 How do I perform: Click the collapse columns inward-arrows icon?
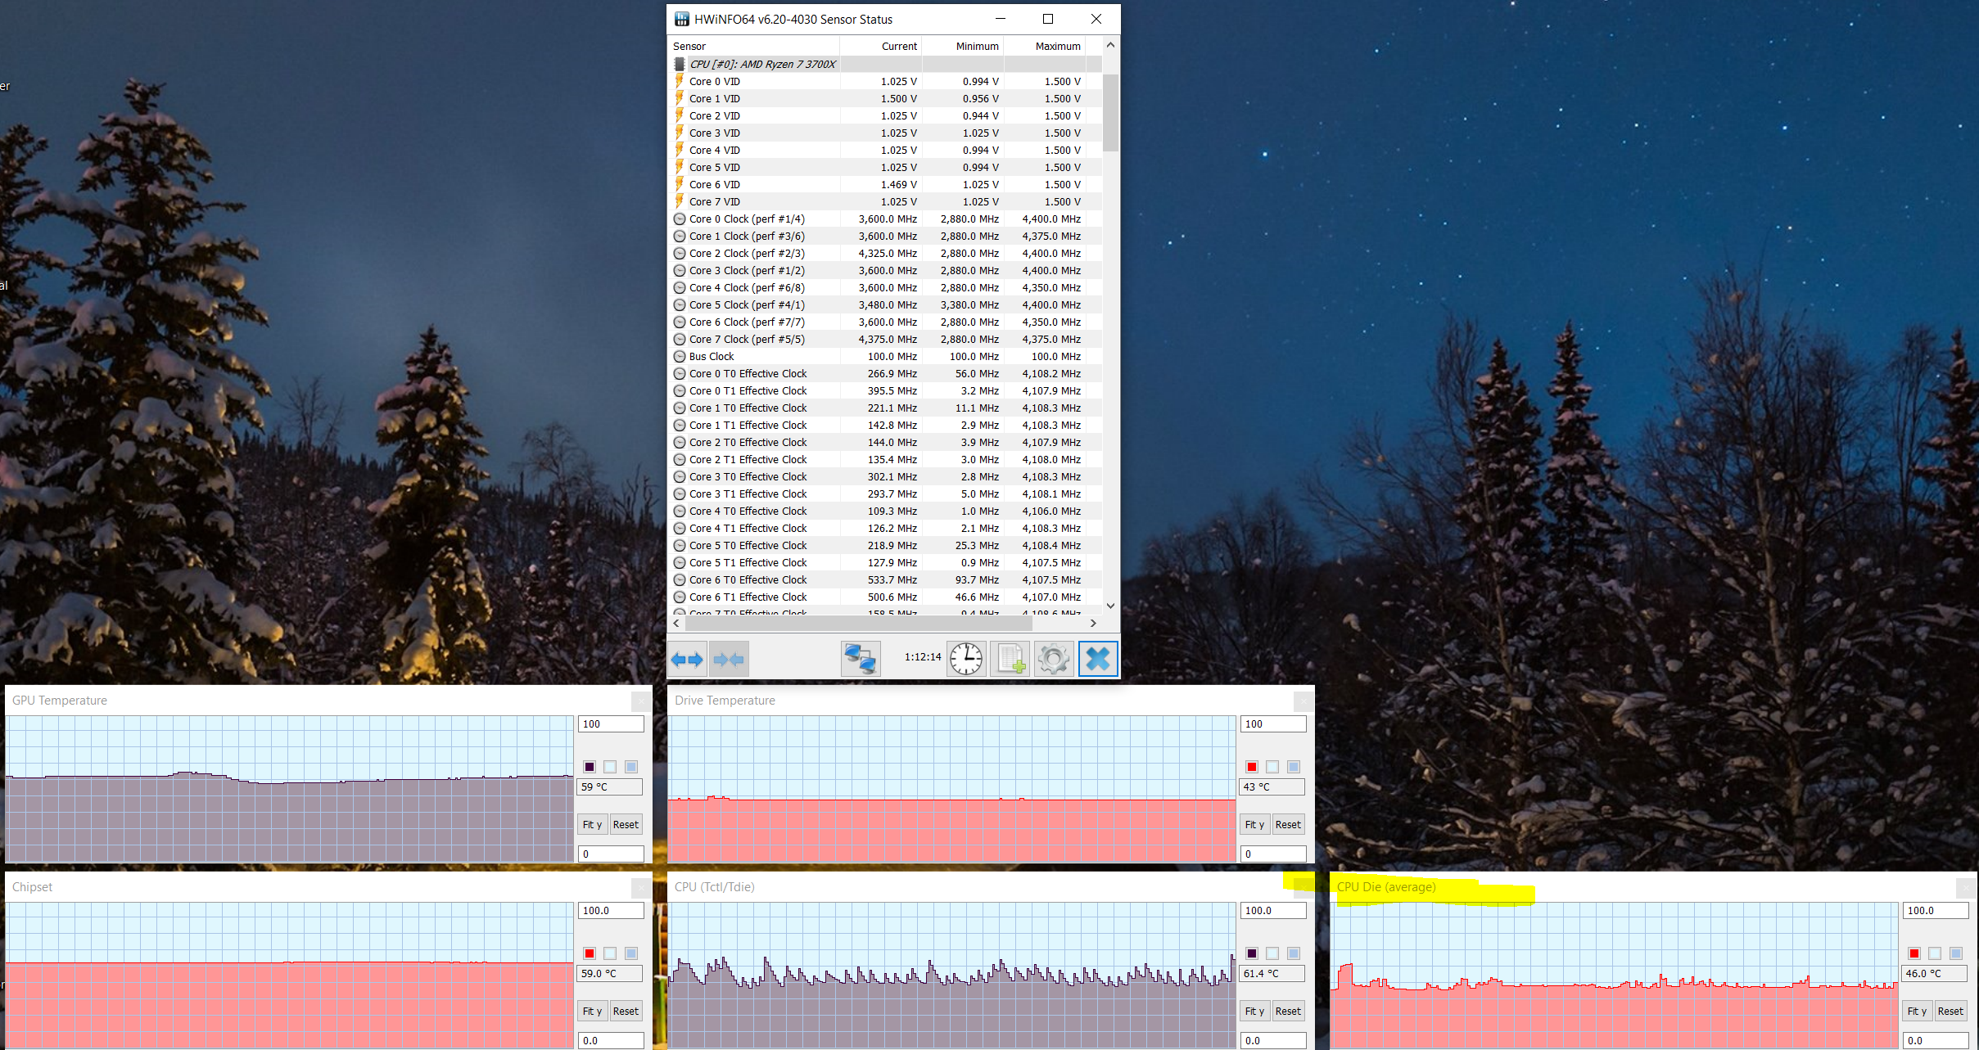(x=728, y=659)
